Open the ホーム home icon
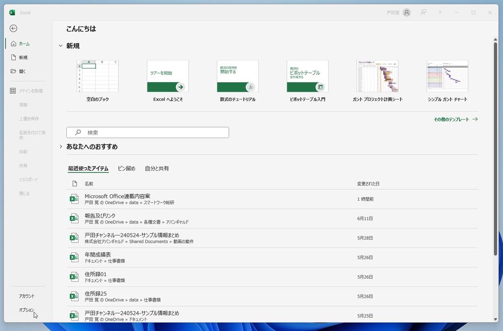This screenshot has height=331, width=503. [x=13, y=44]
